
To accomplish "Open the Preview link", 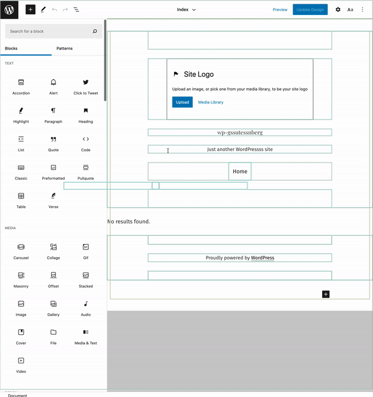I will [280, 9].
